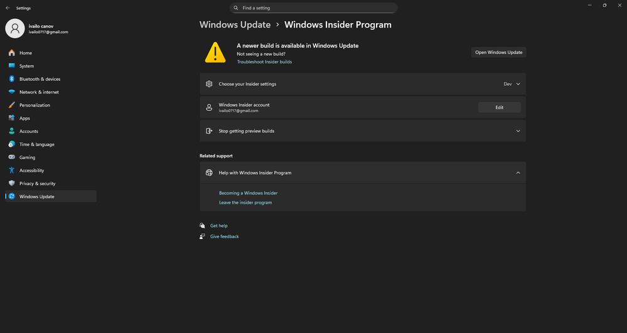Click the Related support heading

[216, 156]
